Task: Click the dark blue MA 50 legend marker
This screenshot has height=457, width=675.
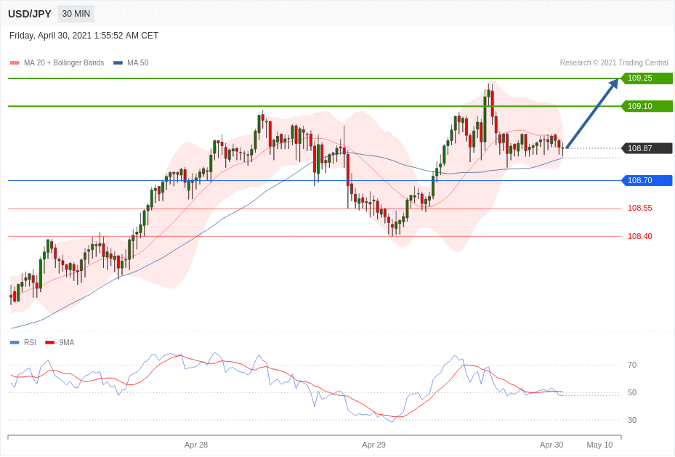Action: point(118,63)
